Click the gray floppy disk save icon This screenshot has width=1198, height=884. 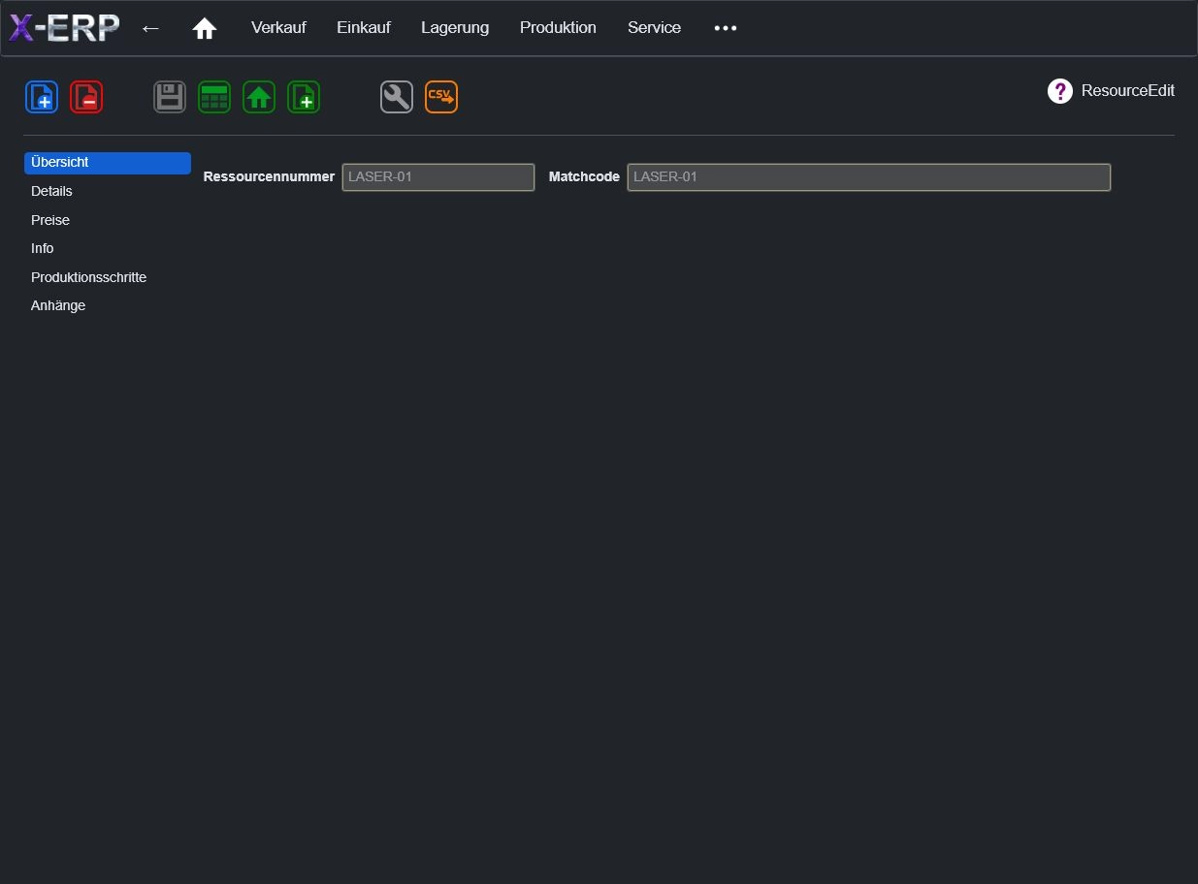tap(170, 97)
